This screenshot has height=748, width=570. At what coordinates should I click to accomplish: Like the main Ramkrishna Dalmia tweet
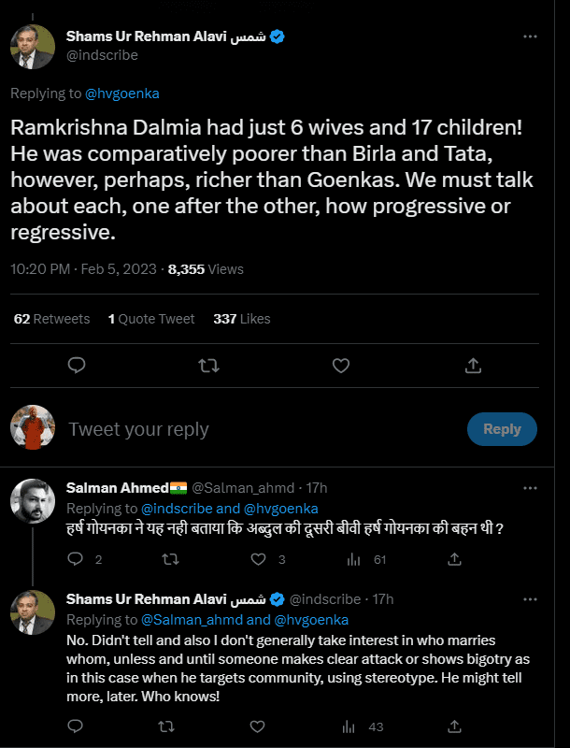(x=341, y=365)
